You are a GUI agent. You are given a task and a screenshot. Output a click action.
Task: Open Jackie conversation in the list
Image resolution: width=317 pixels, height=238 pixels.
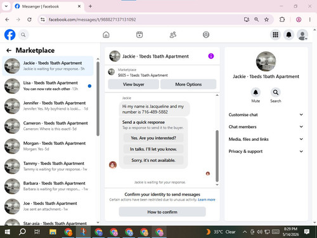pos(48,66)
